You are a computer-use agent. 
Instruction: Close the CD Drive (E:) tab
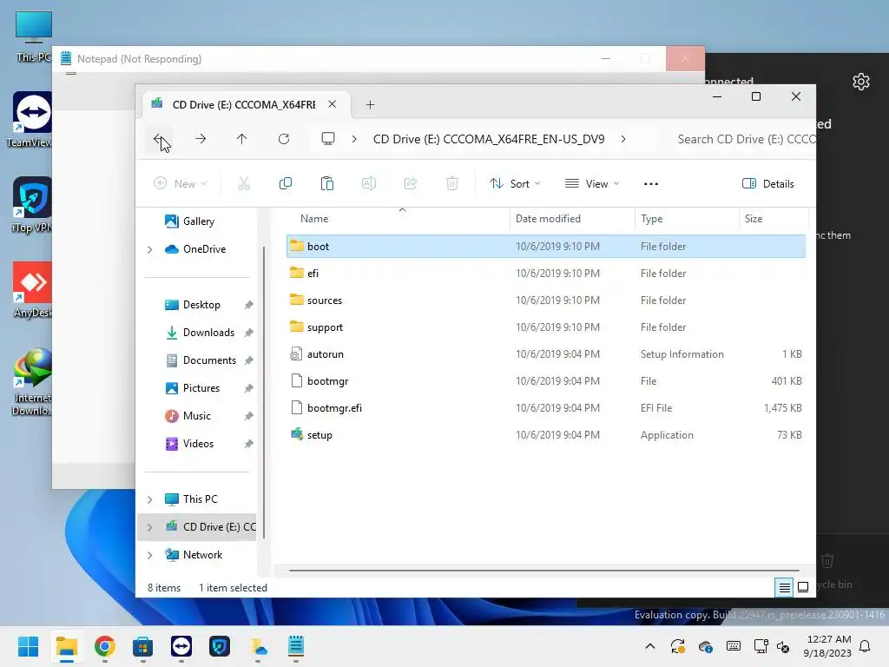(x=333, y=104)
